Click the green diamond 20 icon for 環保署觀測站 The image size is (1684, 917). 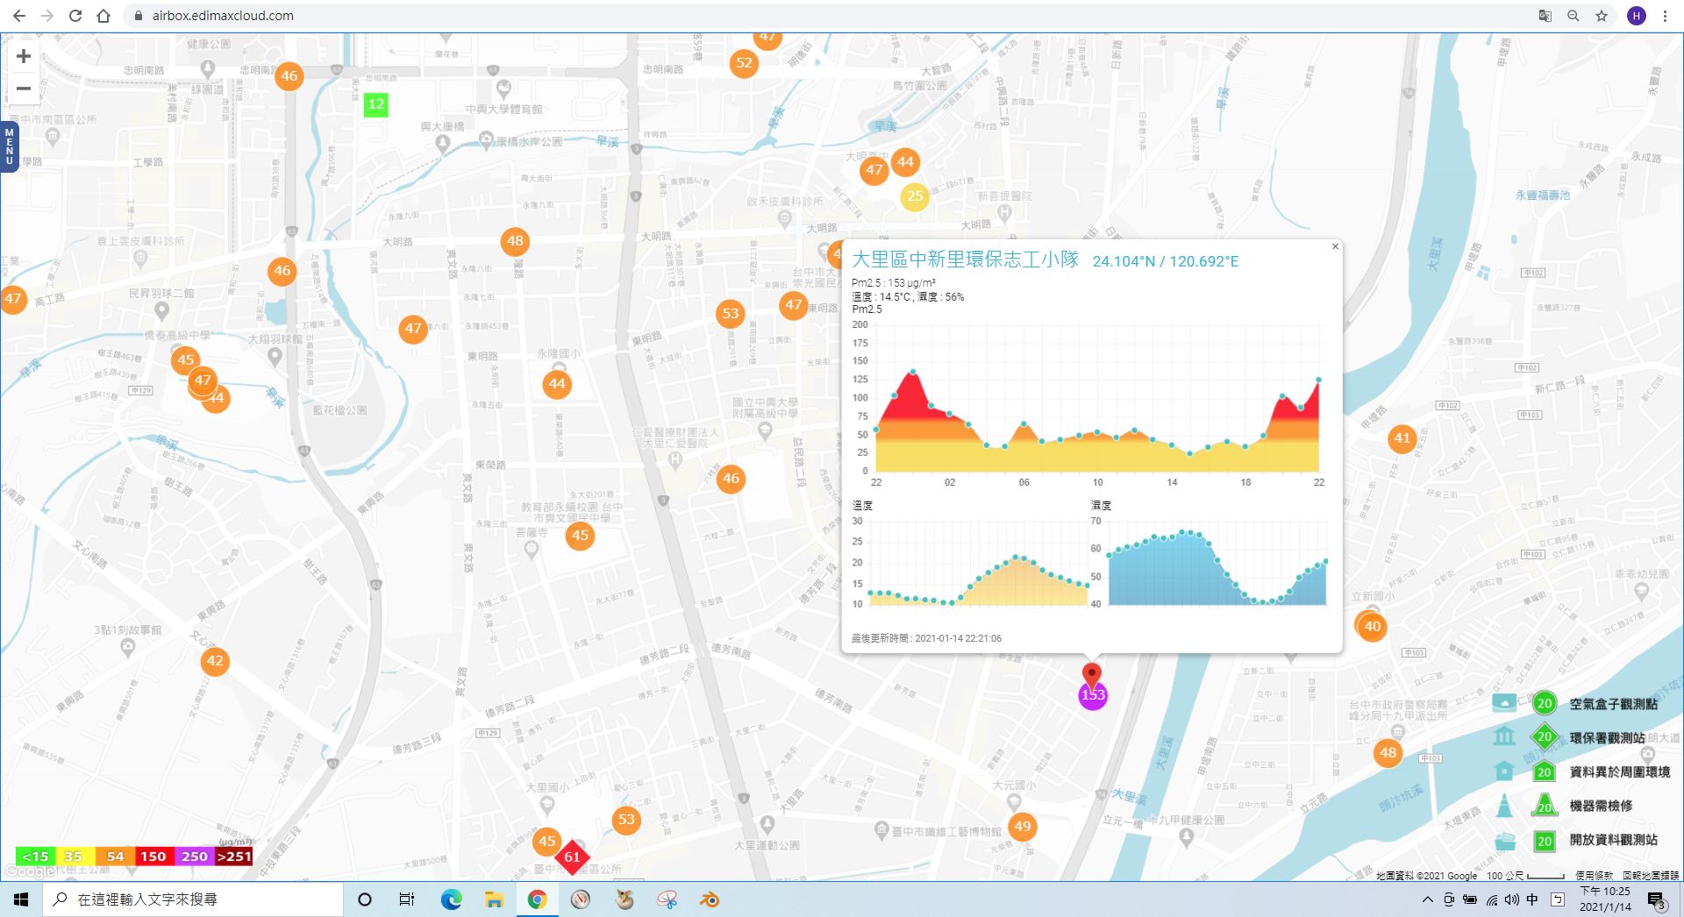1545,737
